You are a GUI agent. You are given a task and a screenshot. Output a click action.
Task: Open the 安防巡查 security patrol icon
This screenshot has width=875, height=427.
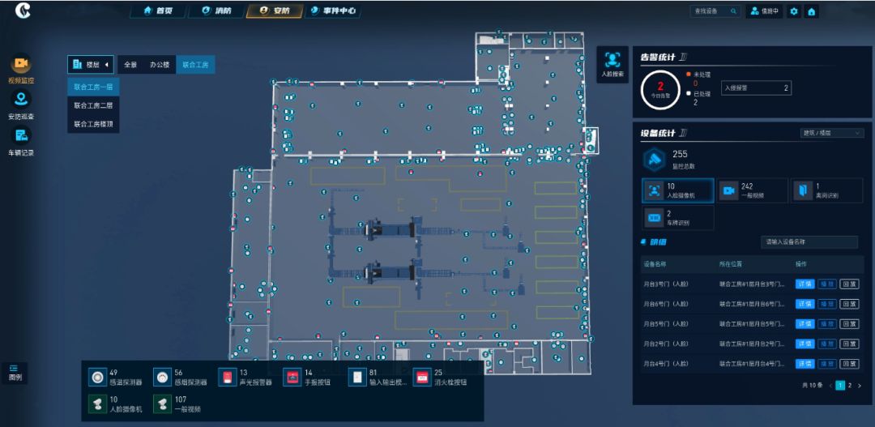pos(21,100)
